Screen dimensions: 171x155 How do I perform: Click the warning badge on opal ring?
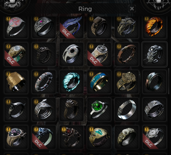[8, 19]
